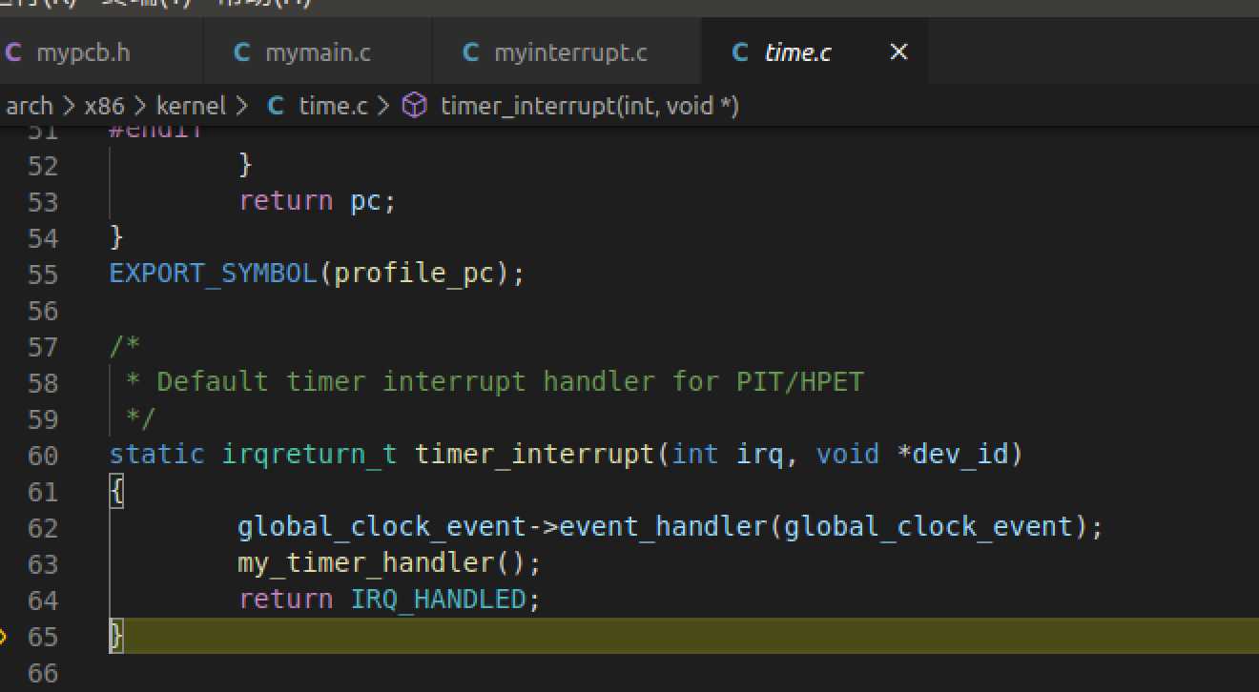Click the static keyword on line 60

point(157,455)
